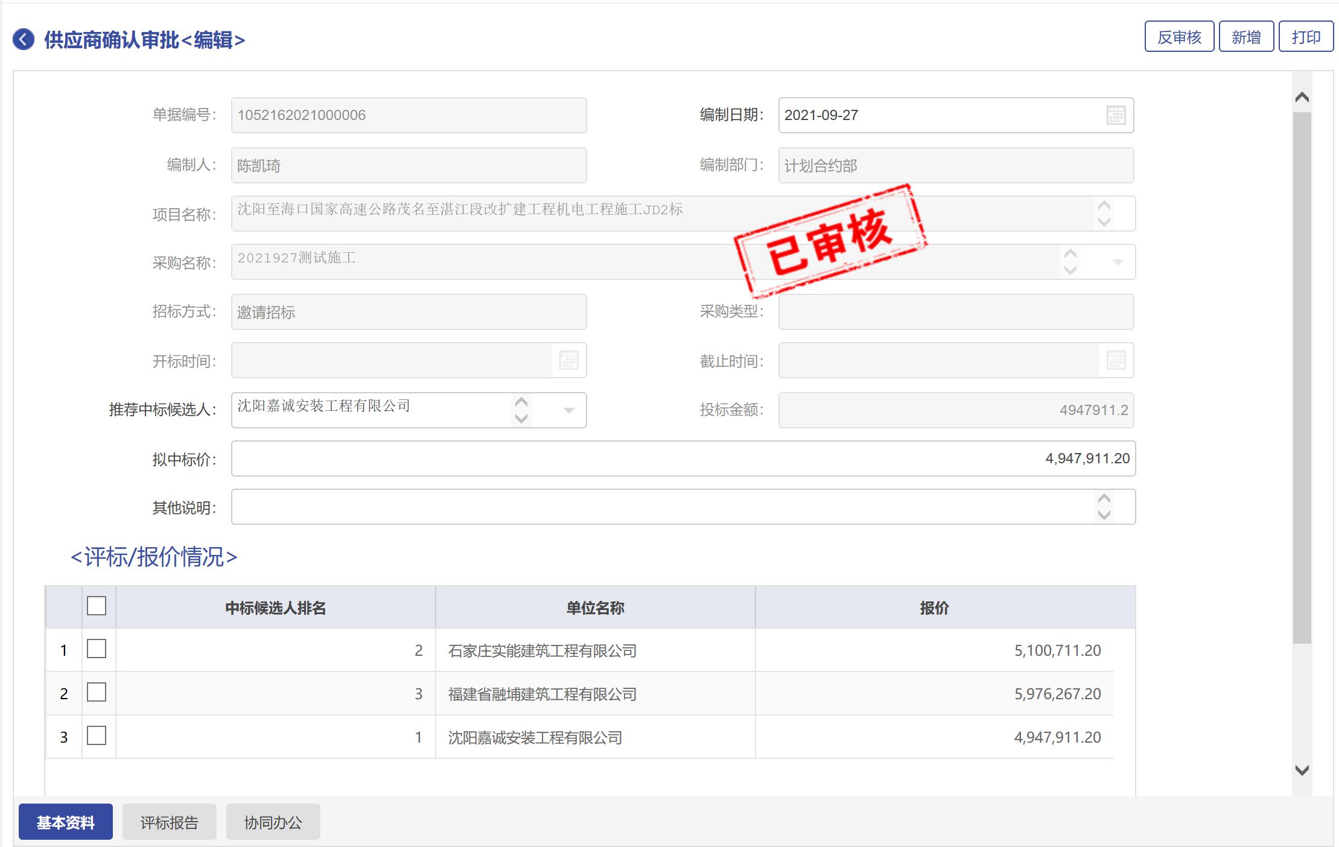Check the select-all header checkbox

(x=97, y=606)
